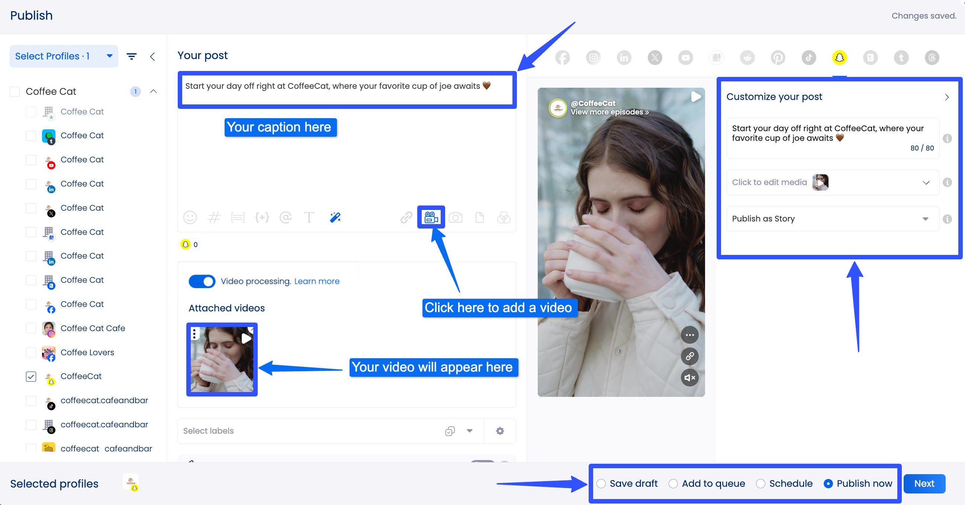
Task: Add a photo using the camera icon
Action: 456,217
